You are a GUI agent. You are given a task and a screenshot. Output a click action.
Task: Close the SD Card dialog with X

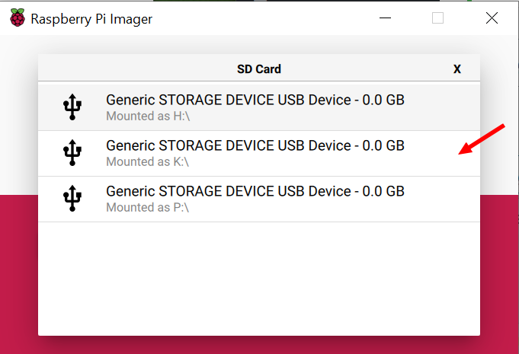pyautogui.click(x=457, y=69)
